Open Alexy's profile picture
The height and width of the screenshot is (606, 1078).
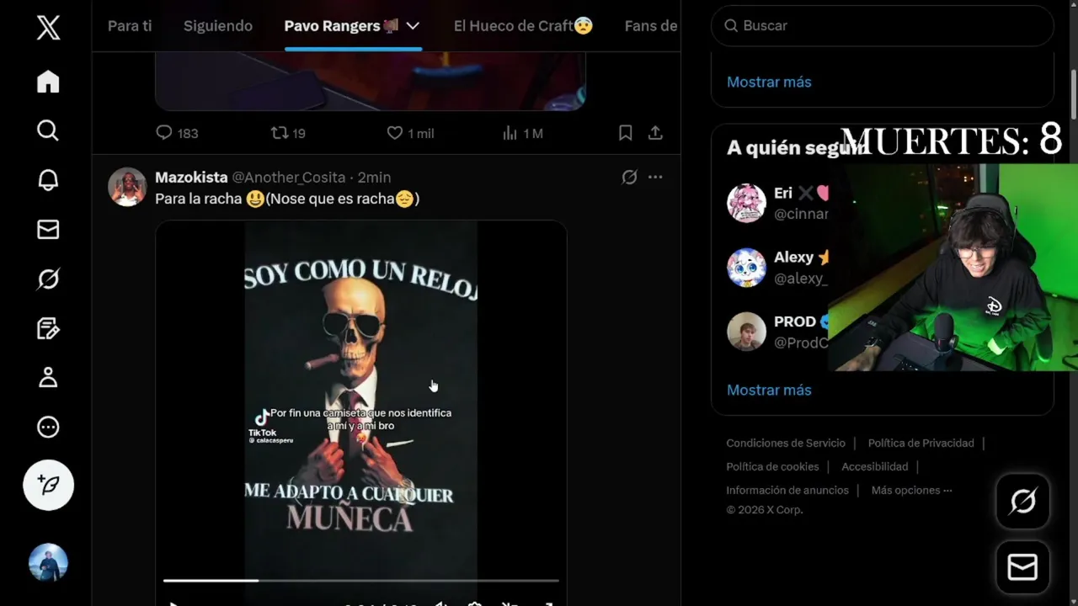(x=746, y=268)
